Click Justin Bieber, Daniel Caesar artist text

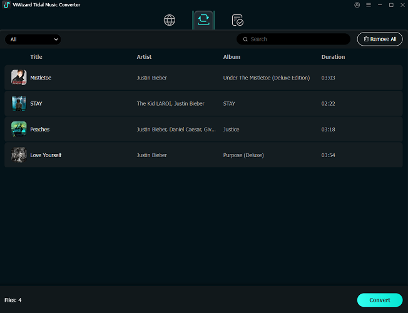[176, 130]
